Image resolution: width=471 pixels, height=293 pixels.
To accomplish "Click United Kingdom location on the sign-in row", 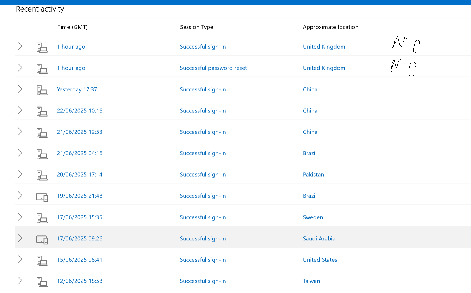I will [x=324, y=47].
